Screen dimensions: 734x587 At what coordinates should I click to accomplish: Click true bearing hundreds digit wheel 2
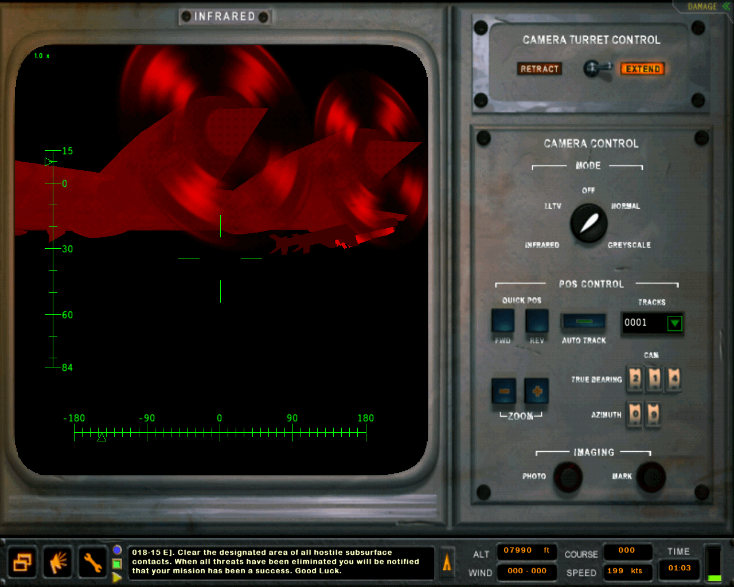635,379
